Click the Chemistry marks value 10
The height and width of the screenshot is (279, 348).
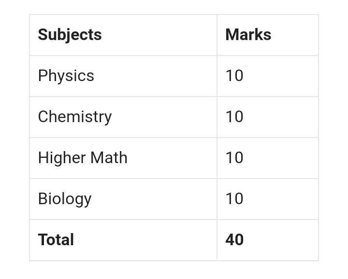click(234, 117)
